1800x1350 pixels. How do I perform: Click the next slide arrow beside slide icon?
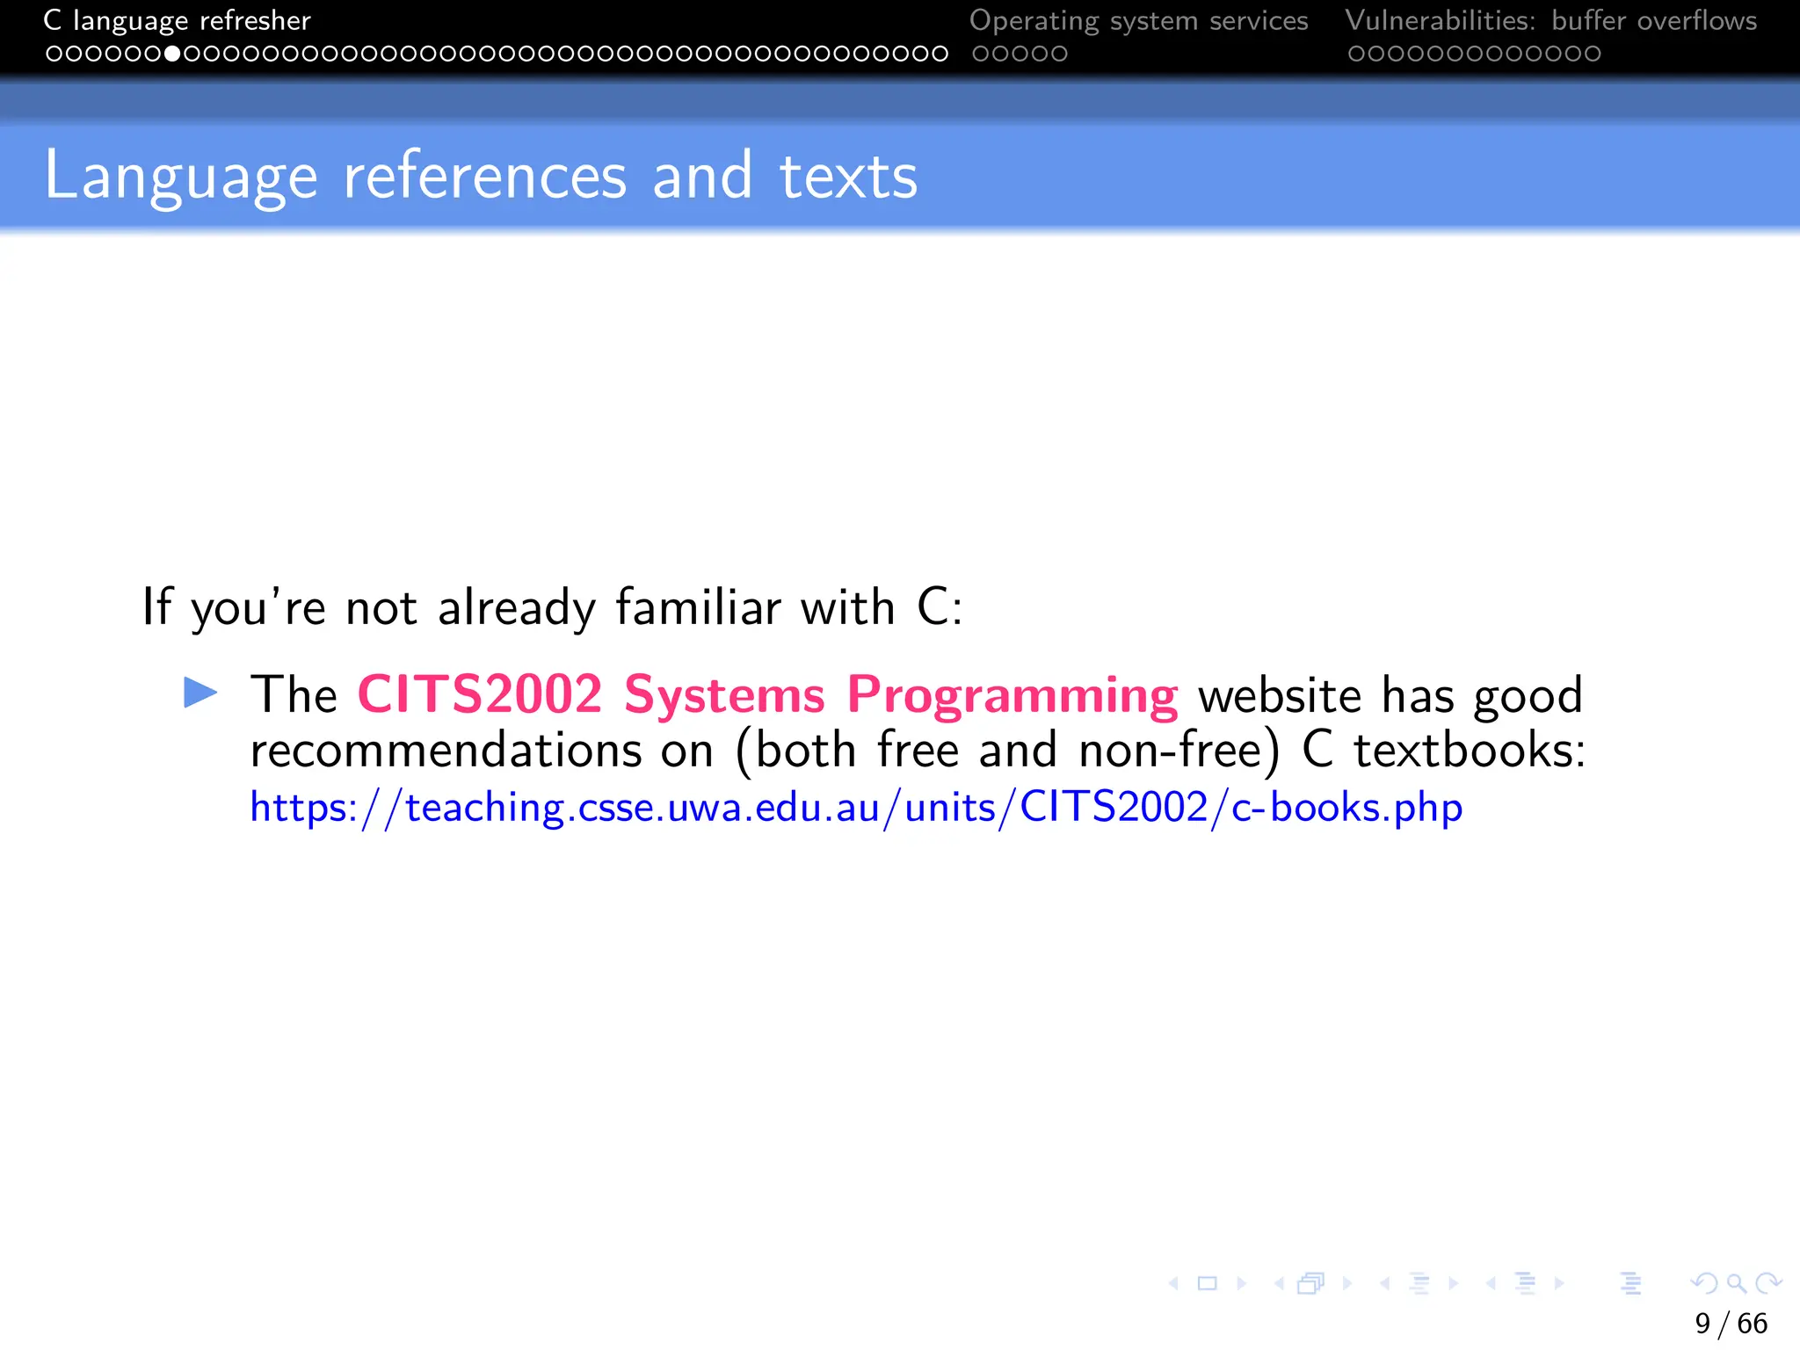point(1241,1284)
